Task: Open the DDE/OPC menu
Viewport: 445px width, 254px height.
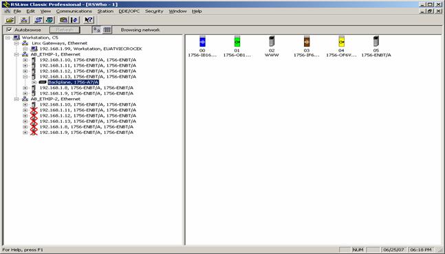Action: [x=129, y=11]
